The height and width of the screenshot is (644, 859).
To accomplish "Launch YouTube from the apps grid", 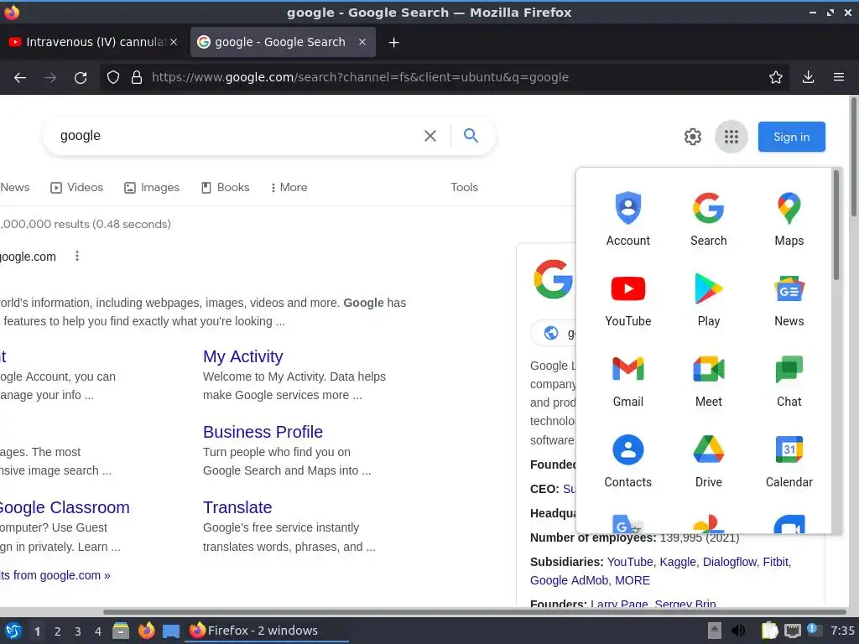I will (x=627, y=299).
